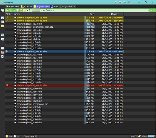156x138 pixels.
Task: Add a new folder tab with plus
Action: tap(74, 7)
